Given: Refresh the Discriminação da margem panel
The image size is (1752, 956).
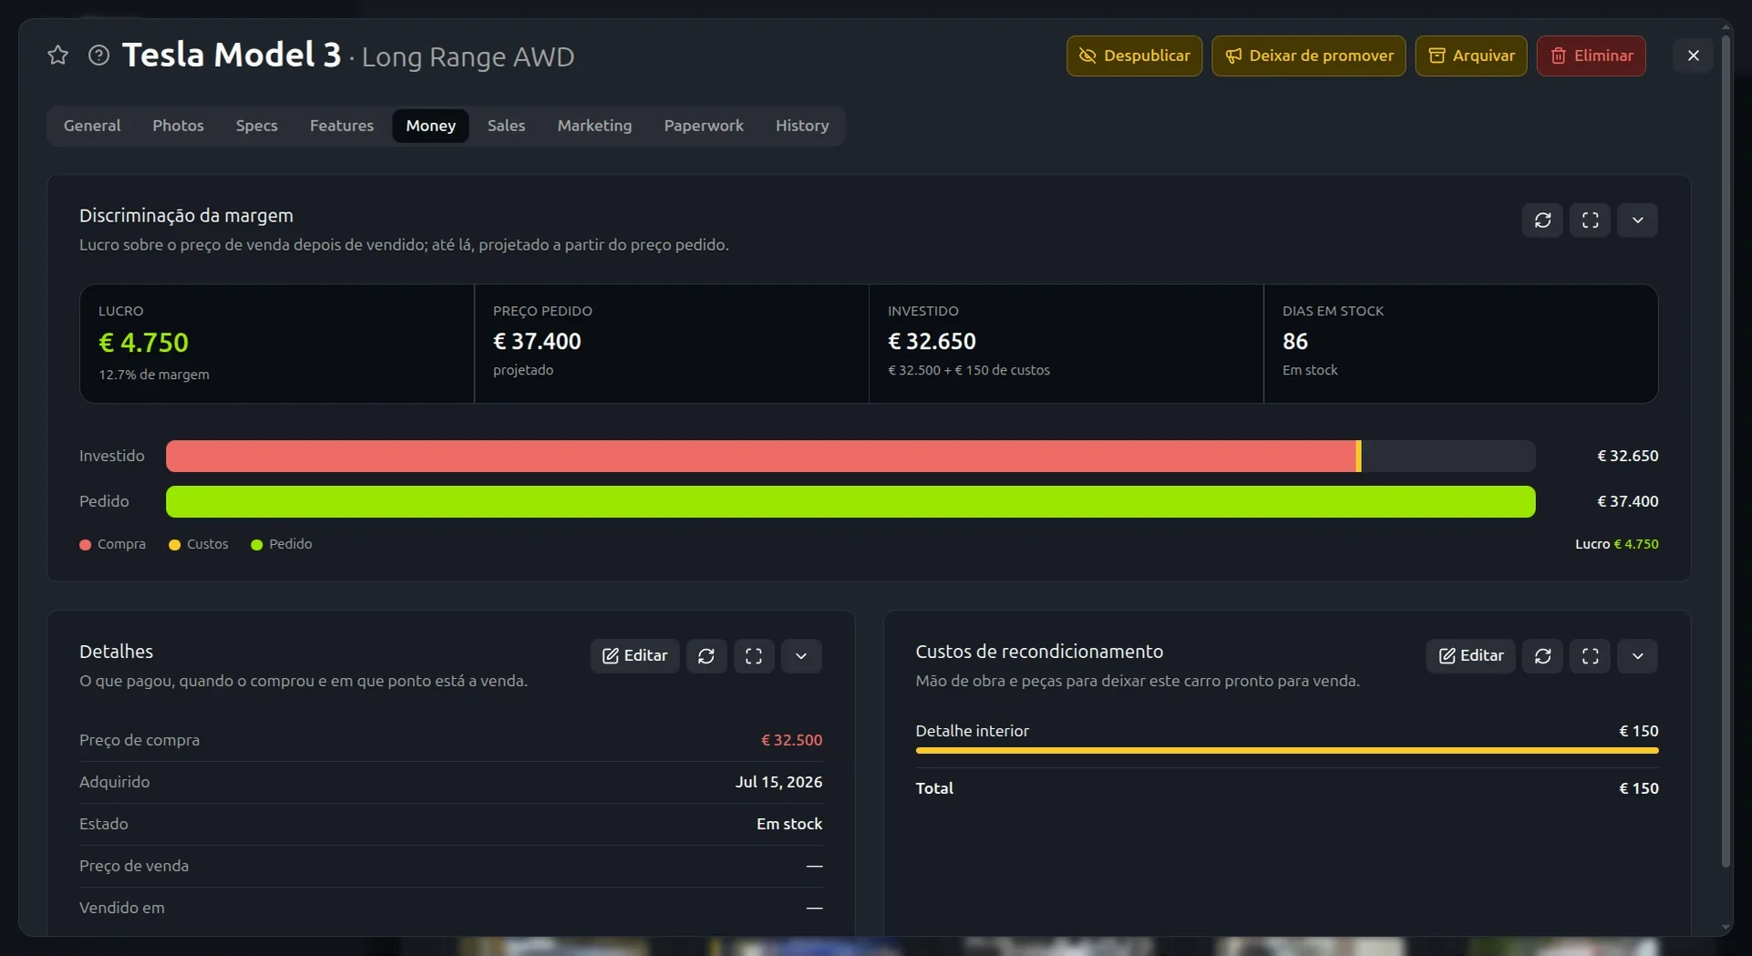Looking at the screenshot, I should click(1542, 220).
